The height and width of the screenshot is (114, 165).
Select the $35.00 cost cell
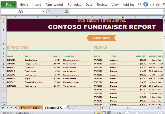tap(57, 82)
